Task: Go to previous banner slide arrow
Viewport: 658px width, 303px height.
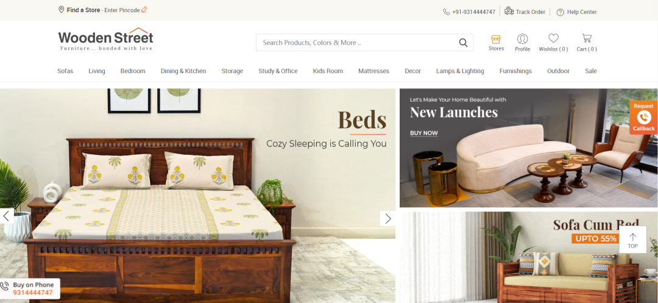Action: (x=6, y=216)
